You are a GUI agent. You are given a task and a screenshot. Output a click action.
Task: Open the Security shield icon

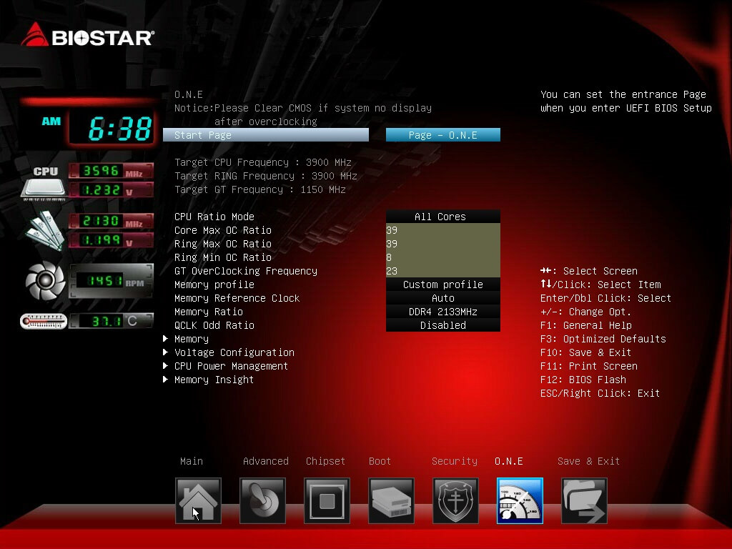tap(455, 500)
